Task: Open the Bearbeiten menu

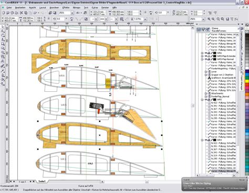Action: pos(20,7)
